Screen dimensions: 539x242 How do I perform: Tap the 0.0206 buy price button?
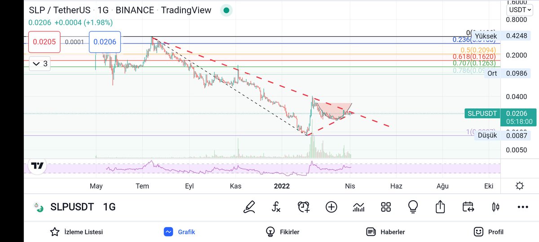(105, 42)
